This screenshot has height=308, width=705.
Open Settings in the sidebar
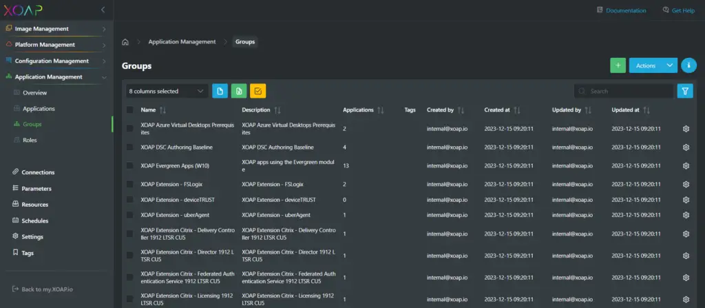pos(32,237)
